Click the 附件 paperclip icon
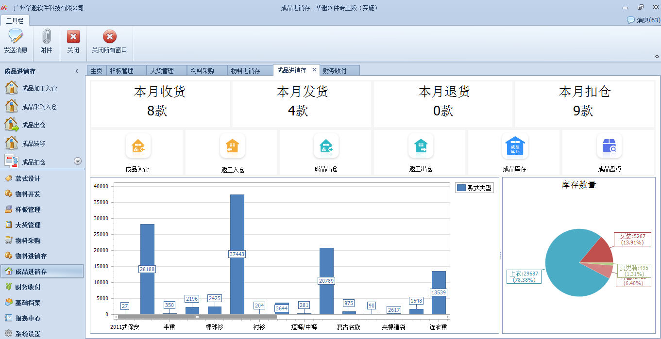Viewport: 661px width, 339px height. [47, 36]
